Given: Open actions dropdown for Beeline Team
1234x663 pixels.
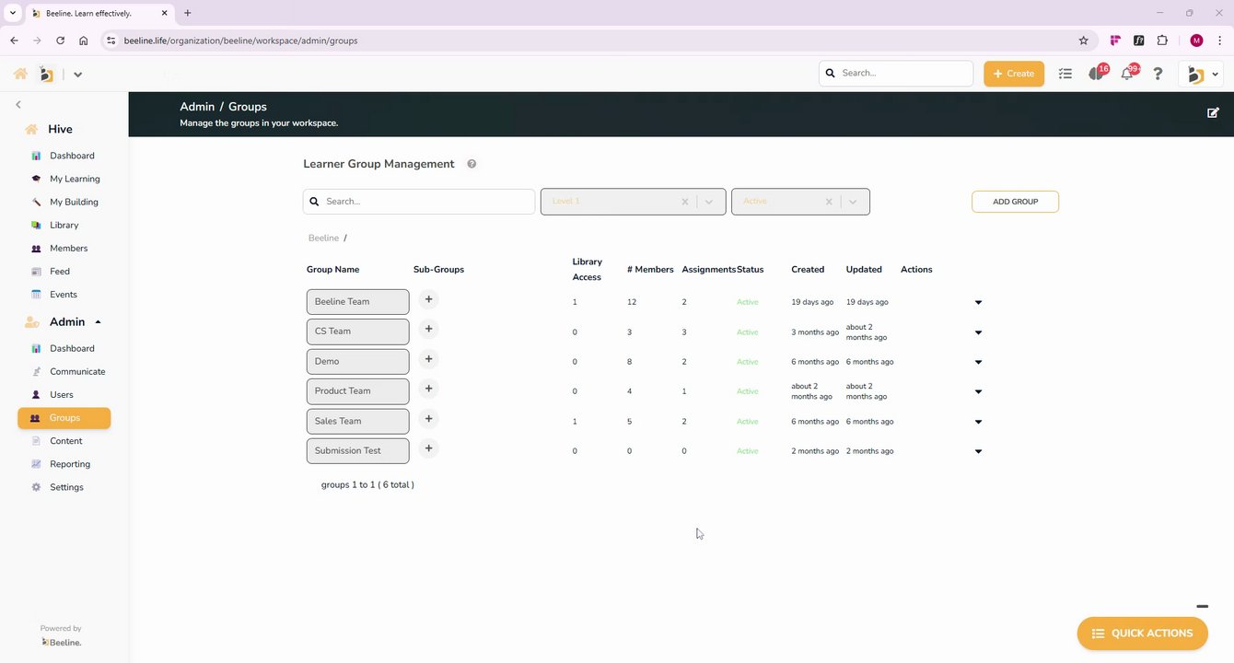Looking at the screenshot, I should 978,302.
